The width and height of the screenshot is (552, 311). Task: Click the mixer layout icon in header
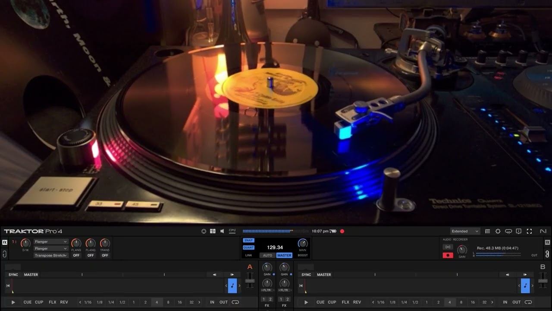point(213,231)
